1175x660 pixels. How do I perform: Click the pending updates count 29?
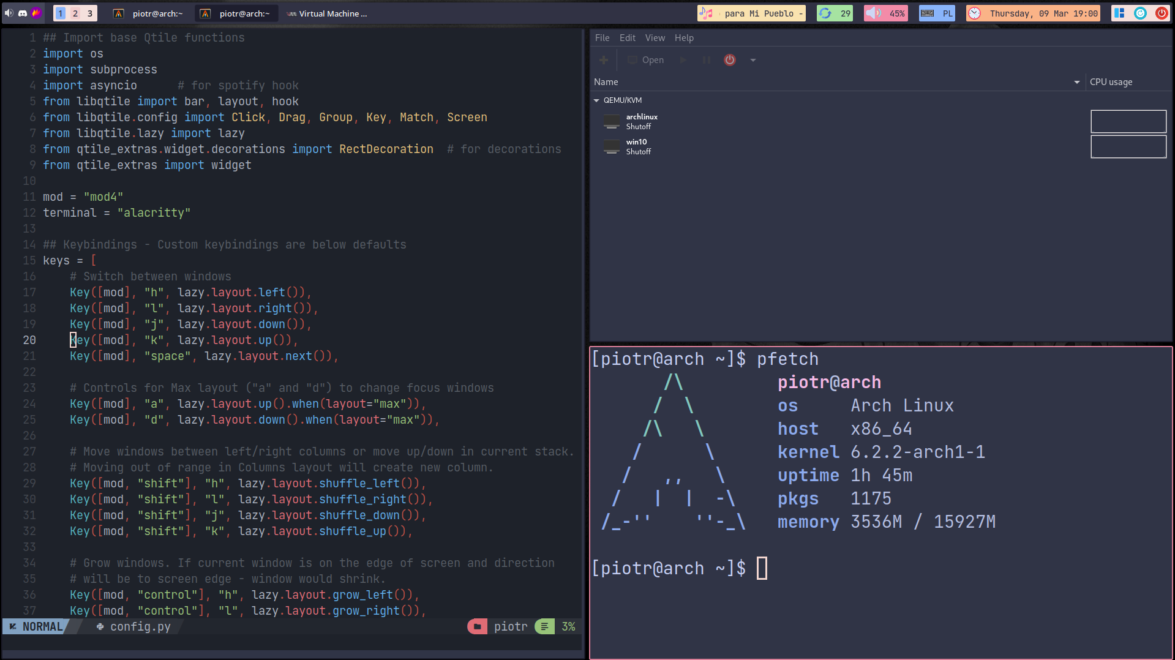846,13
